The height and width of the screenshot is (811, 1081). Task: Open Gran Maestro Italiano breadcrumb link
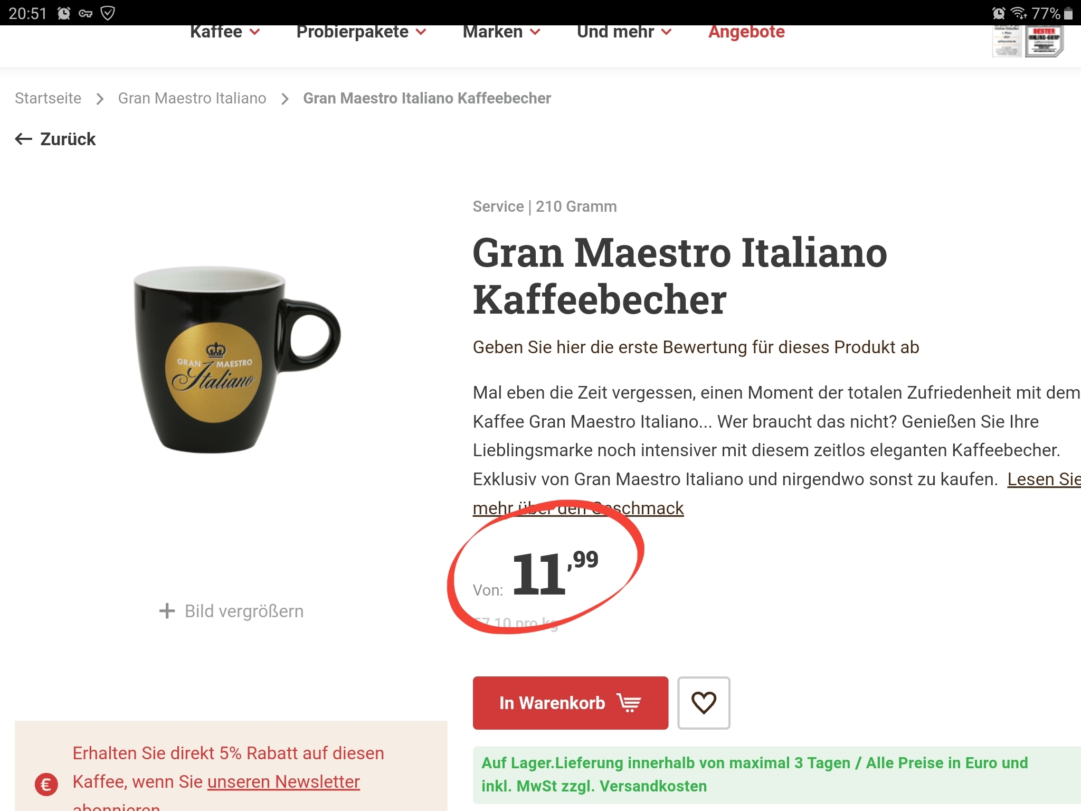pos(192,98)
